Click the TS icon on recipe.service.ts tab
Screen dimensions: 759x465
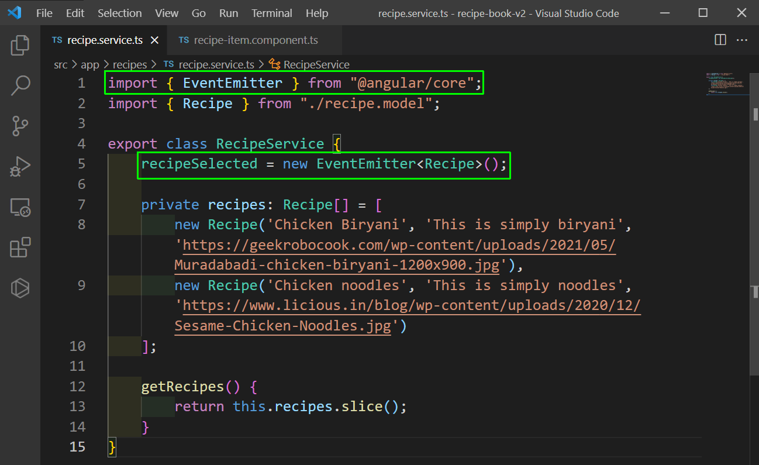57,40
